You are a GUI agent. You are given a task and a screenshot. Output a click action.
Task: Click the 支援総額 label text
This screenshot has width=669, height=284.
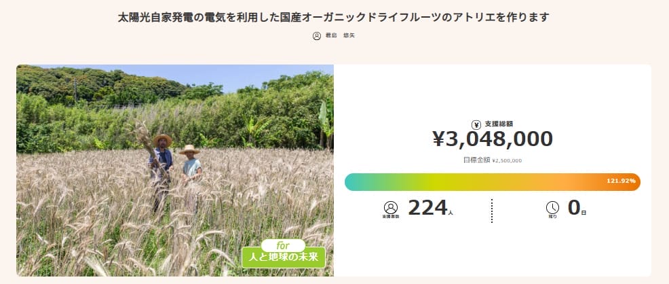point(499,124)
